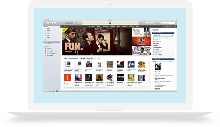This screenshot has height=127, width=220.
Task: Switch to the Podcasts store tab
Action: (125, 27)
